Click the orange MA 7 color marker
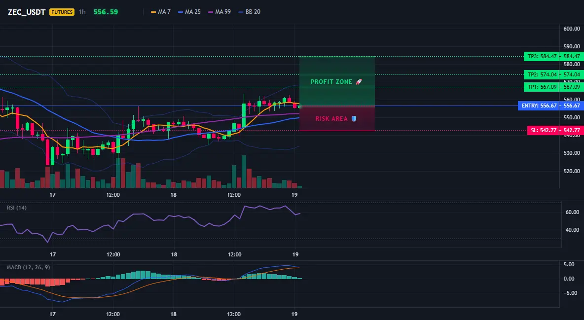The height and width of the screenshot is (320, 584). click(x=153, y=12)
